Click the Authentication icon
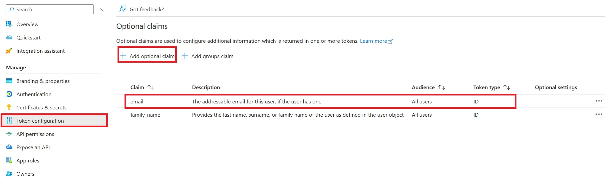The height and width of the screenshot is (180, 608). click(9, 94)
